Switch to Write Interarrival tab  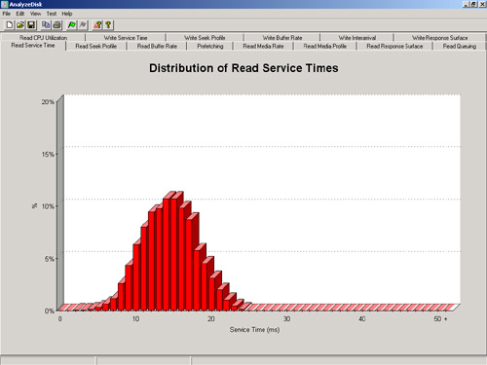(x=357, y=38)
